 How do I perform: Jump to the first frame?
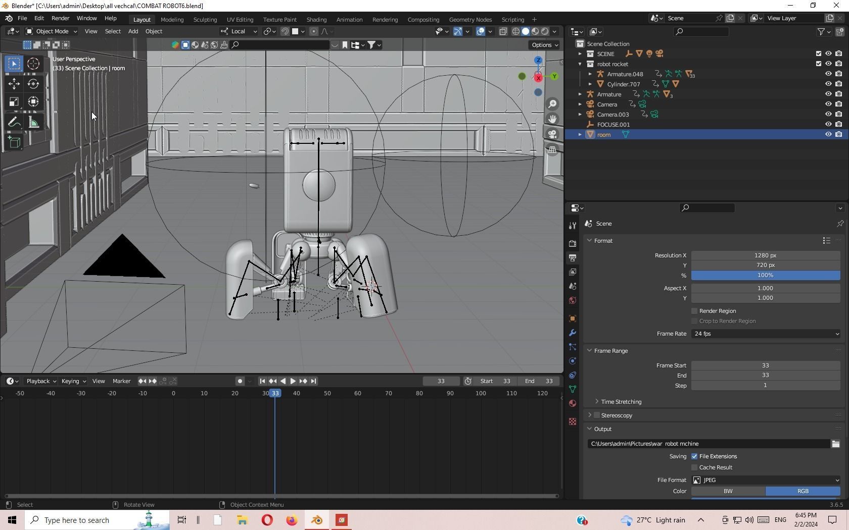pyautogui.click(x=262, y=381)
